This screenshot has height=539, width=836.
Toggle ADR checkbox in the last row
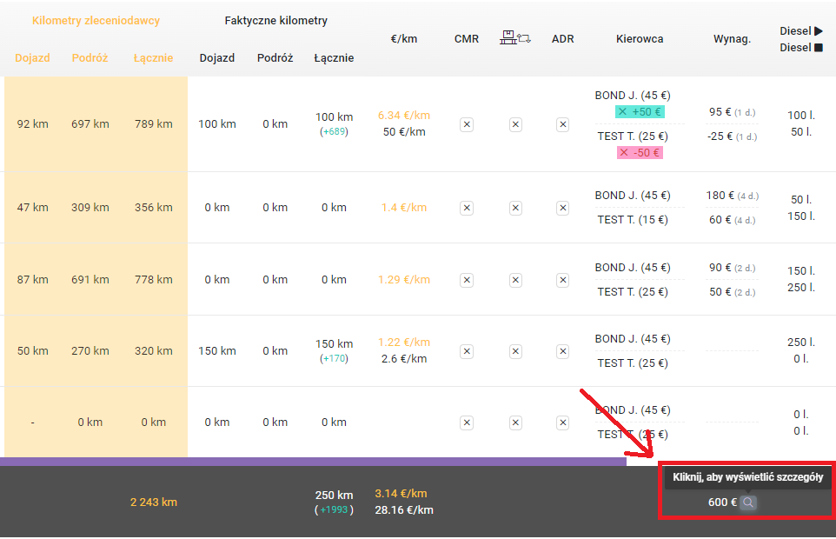tap(562, 423)
